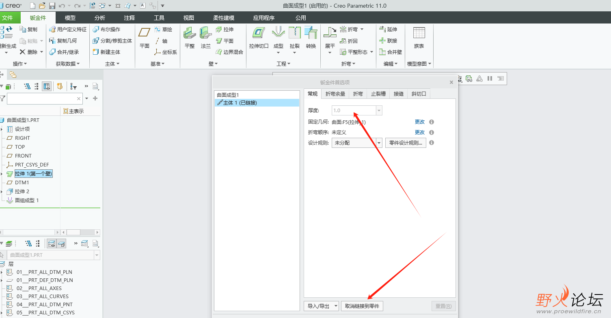611x318 pixels.
Task: Expand the 设计项 tree node
Action: coord(2,129)
